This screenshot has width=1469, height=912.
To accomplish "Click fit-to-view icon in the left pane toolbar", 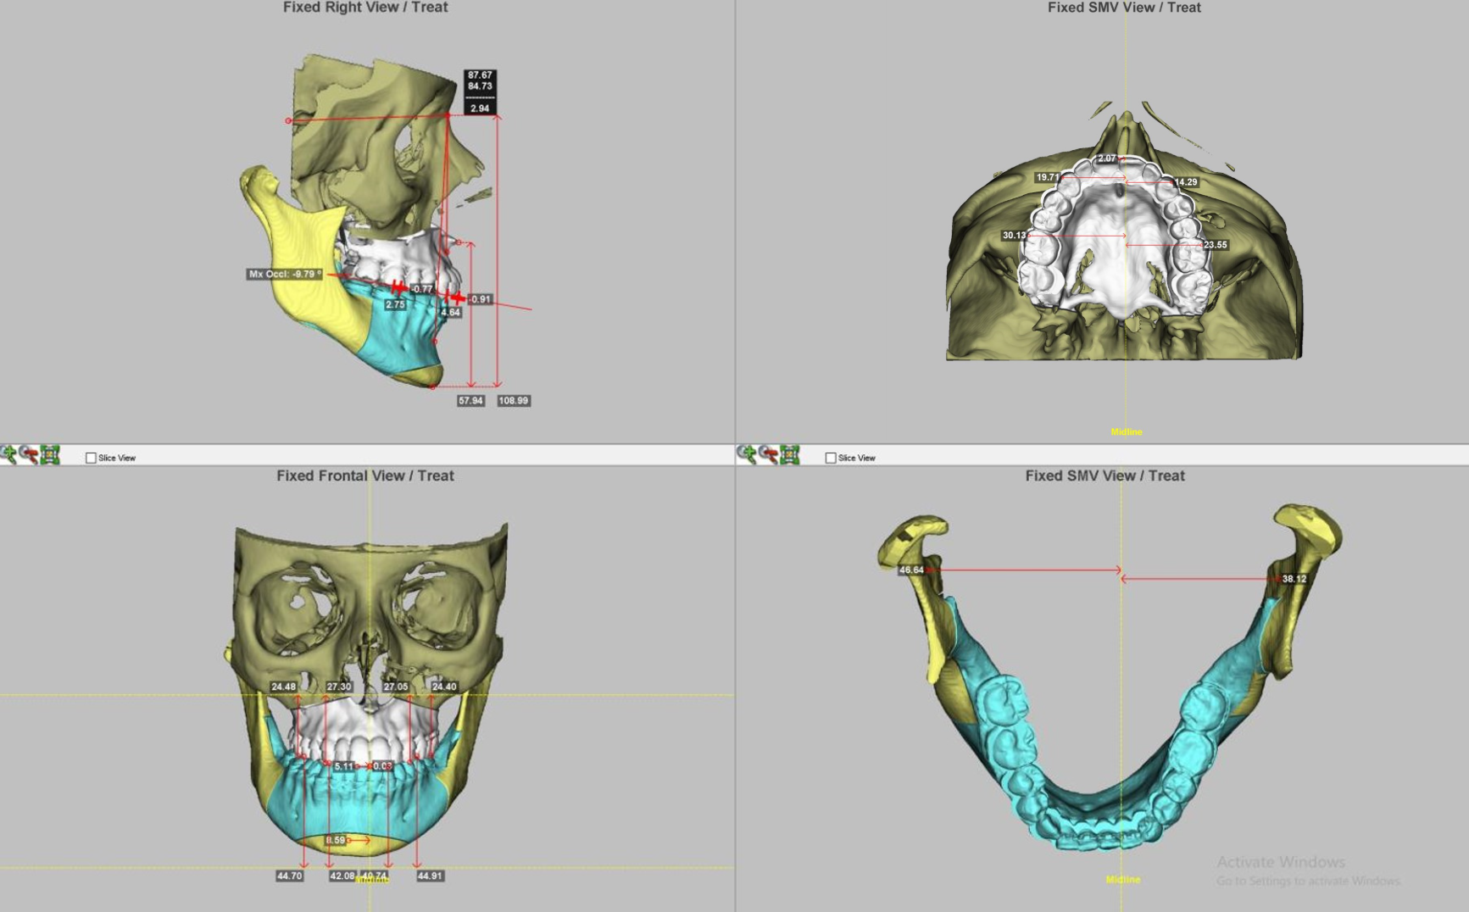I will click(50, 455).
